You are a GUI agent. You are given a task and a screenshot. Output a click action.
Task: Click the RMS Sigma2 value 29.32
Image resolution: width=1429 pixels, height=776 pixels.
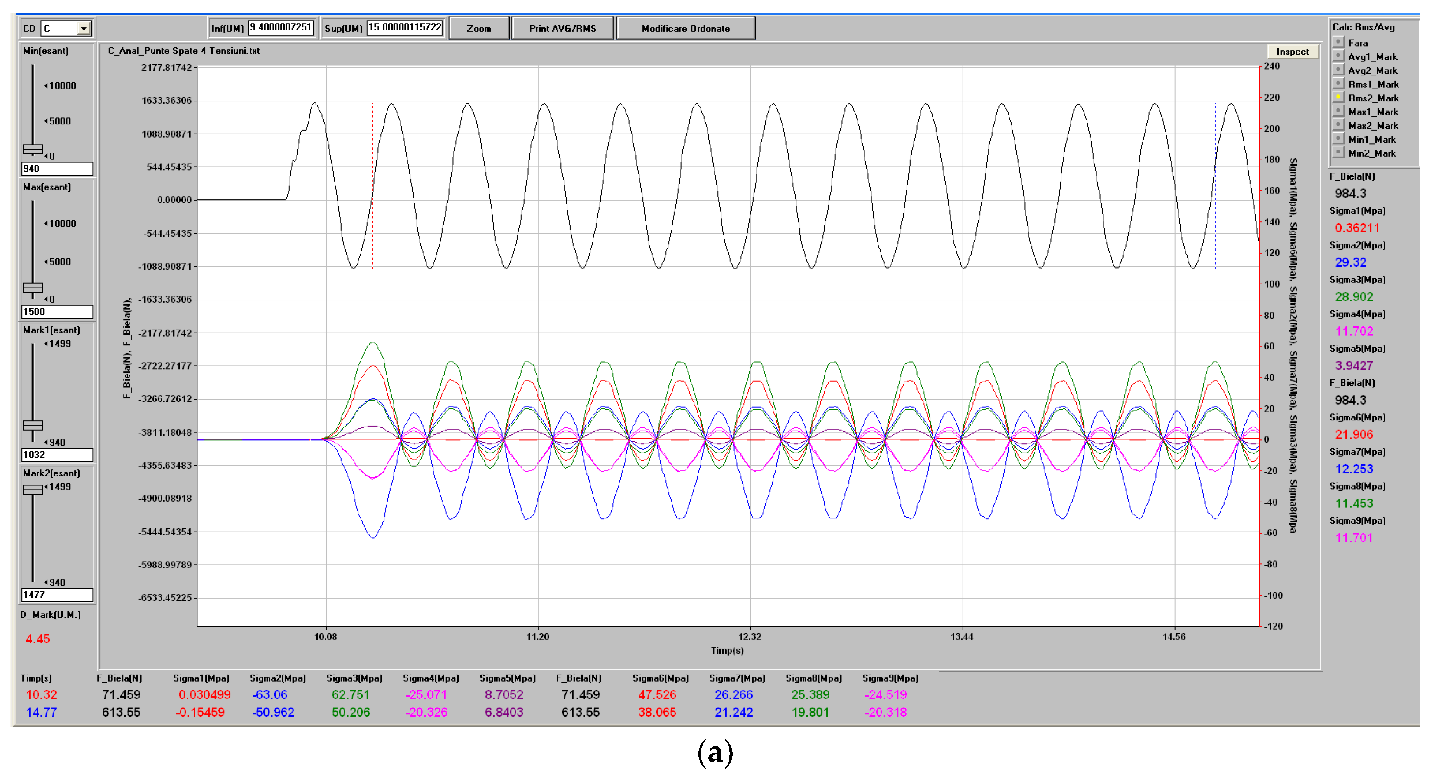(1351, 262)
